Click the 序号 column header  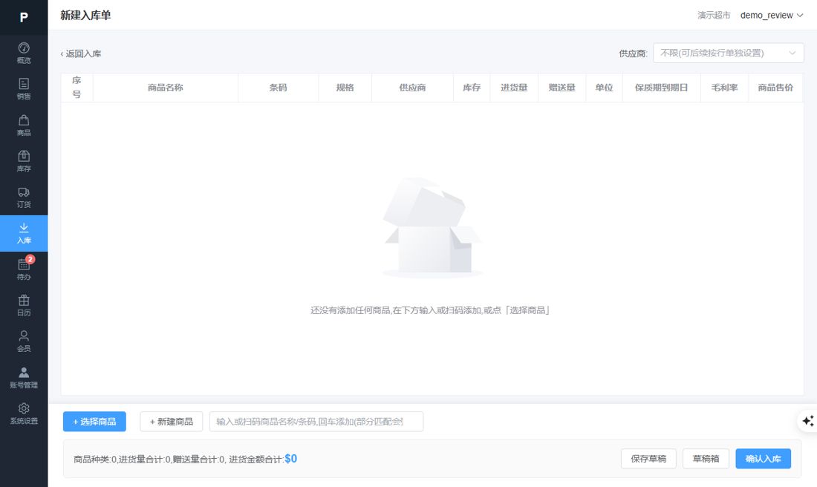tap(77, 88)
